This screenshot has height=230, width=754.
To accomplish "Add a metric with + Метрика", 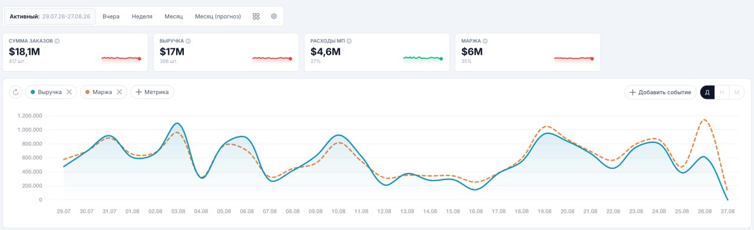I will (x=152, y=92).
